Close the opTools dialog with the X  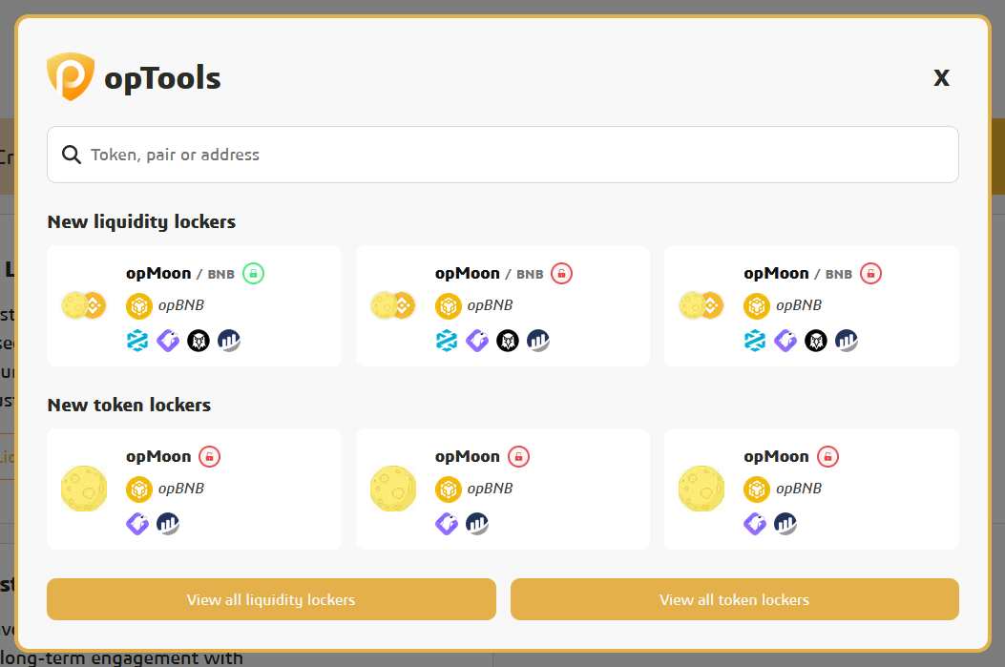[941, 77]
